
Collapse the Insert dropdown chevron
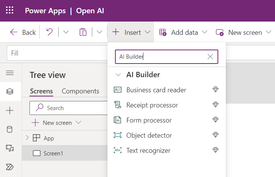[x=148, y=32]
